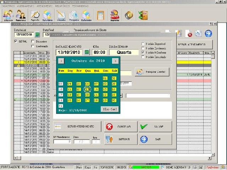The image size is (227, 170).
Task: Click the horizontal scrollbar right arrow
Action: point(210,158)
